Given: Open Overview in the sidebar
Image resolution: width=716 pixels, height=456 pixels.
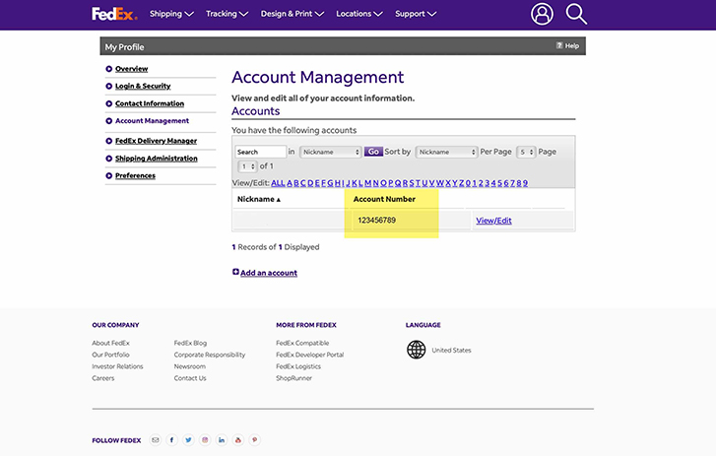Looking at the screenshot, I should 132,69.
